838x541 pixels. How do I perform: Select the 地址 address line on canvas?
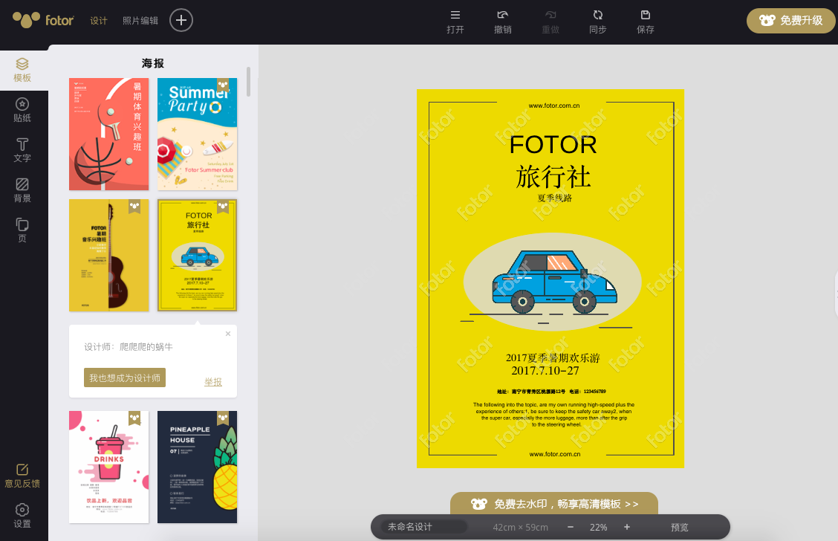551,392
